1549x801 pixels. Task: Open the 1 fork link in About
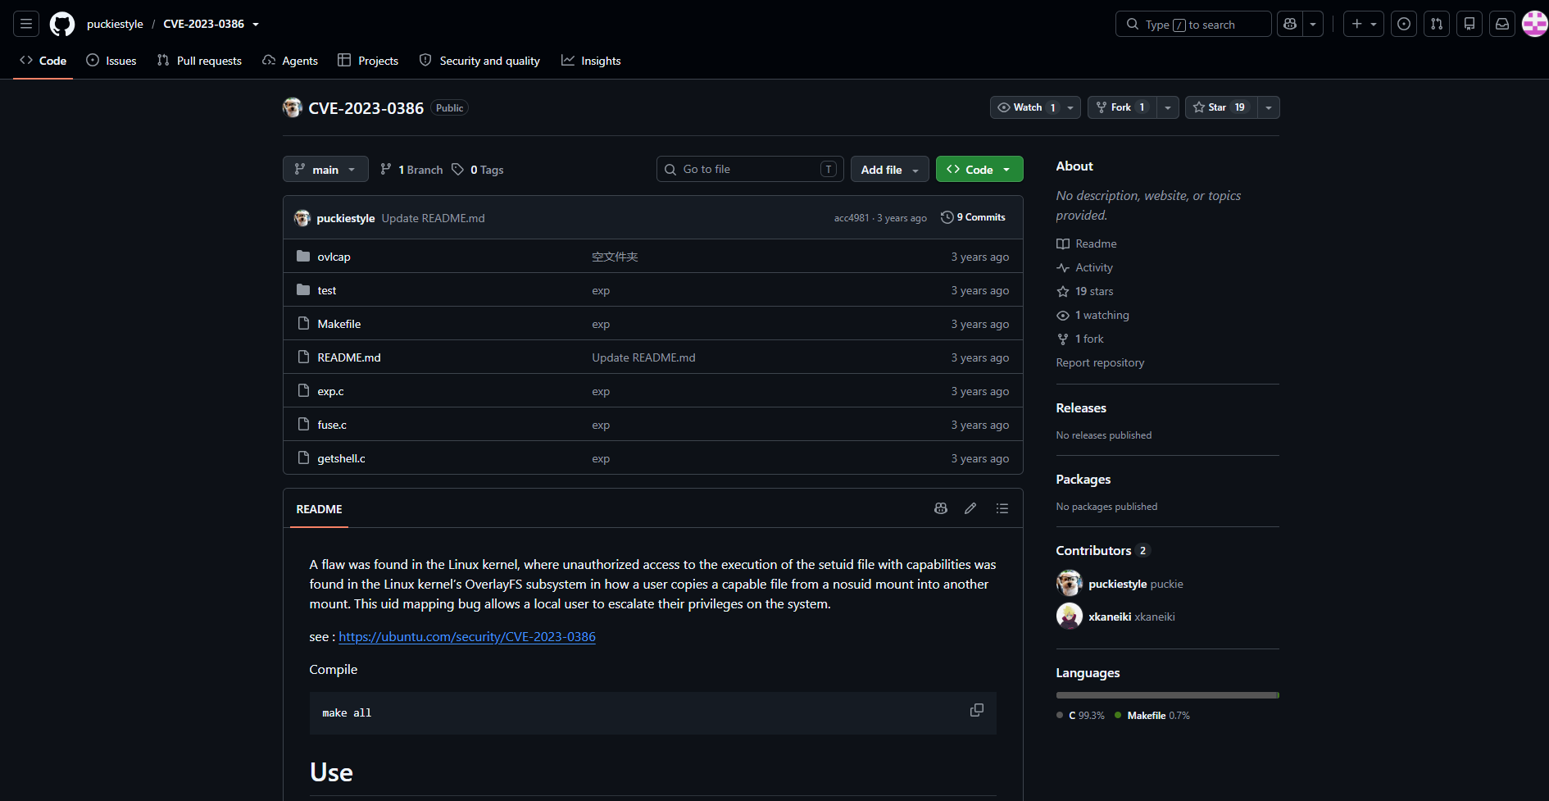click(x=1089, y=339)
